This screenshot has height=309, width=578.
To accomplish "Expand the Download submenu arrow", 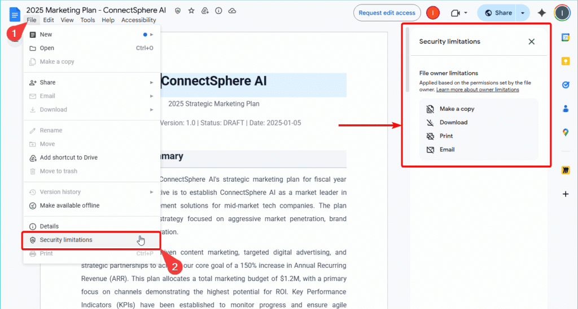I will (151, 110).
